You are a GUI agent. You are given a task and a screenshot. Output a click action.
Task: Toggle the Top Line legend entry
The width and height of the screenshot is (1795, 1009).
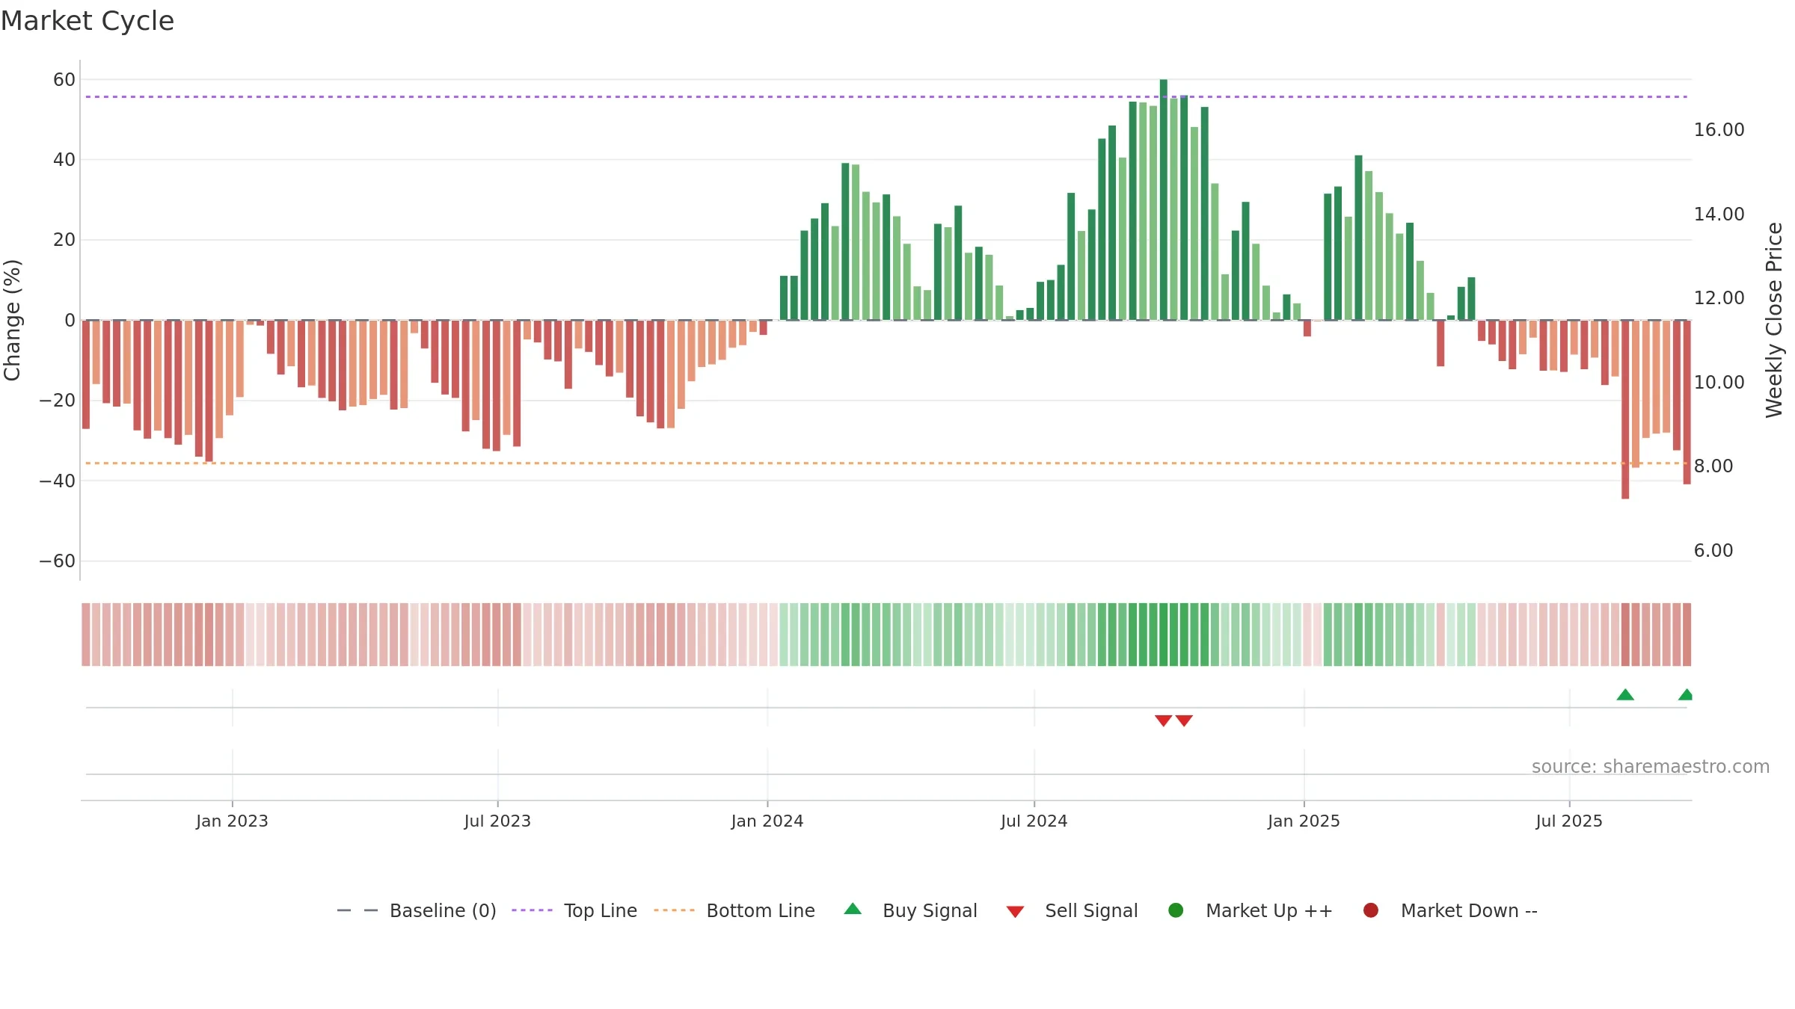pos(574,910)
